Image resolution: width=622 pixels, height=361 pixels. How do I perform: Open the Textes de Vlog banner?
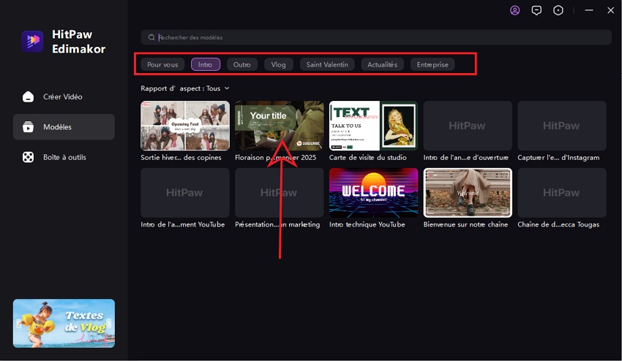point(64,323)
